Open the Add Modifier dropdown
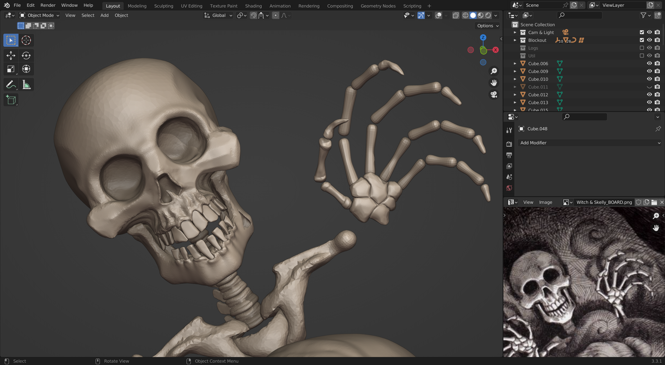The image size is (665, 365). point(590,143)
